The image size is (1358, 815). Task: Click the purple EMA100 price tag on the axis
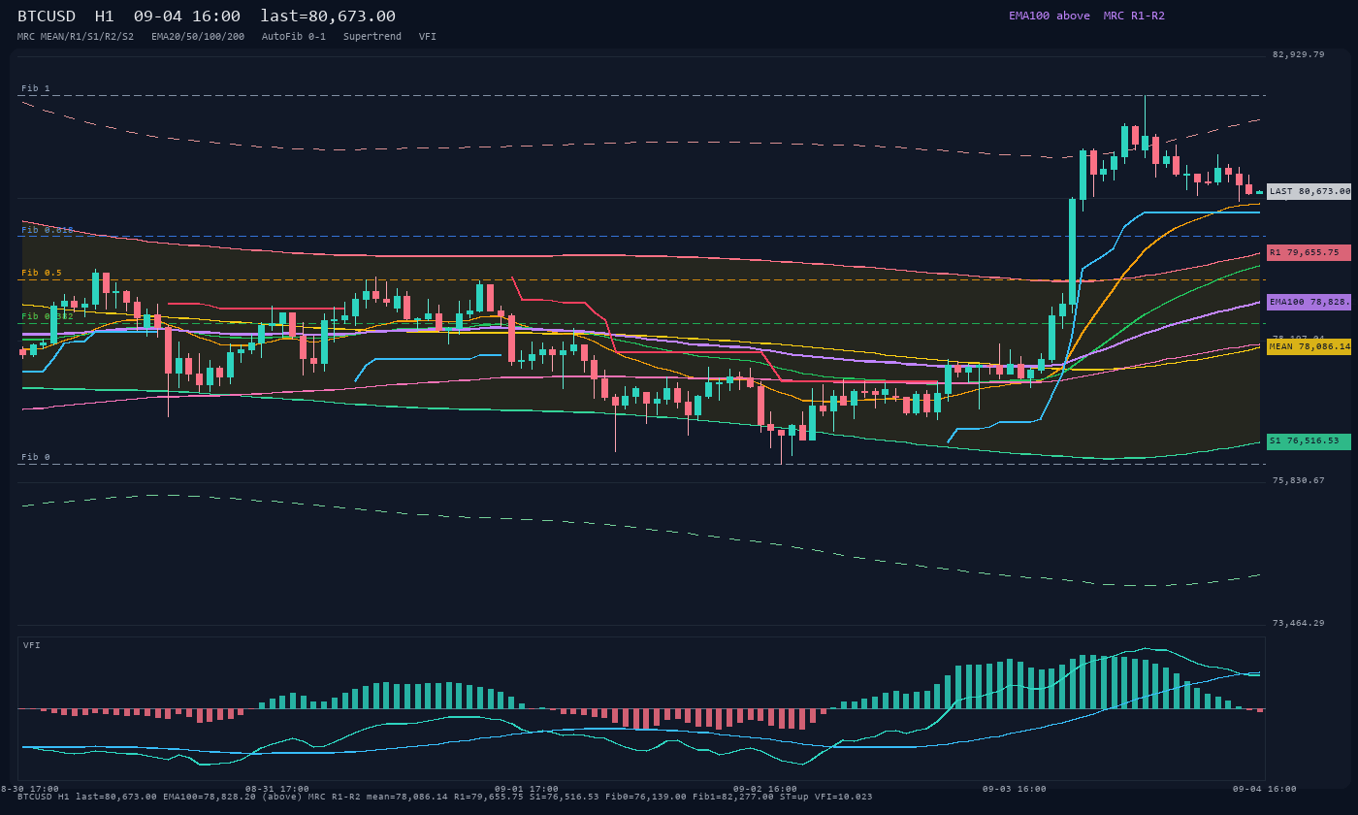(1309, 302)
